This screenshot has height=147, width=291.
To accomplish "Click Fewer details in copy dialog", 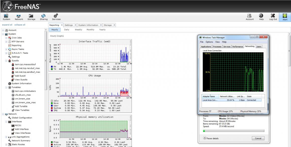I will 211,138.
